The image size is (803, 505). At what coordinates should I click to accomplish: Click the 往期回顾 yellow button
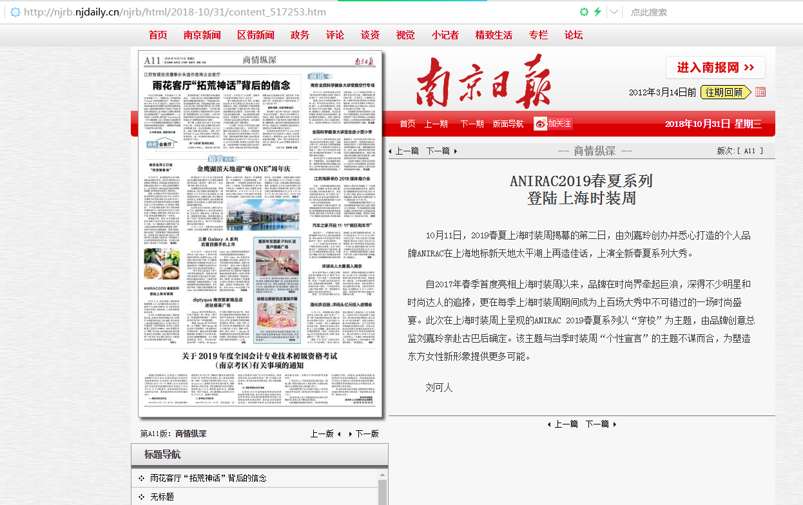click(x=726, y=92)
